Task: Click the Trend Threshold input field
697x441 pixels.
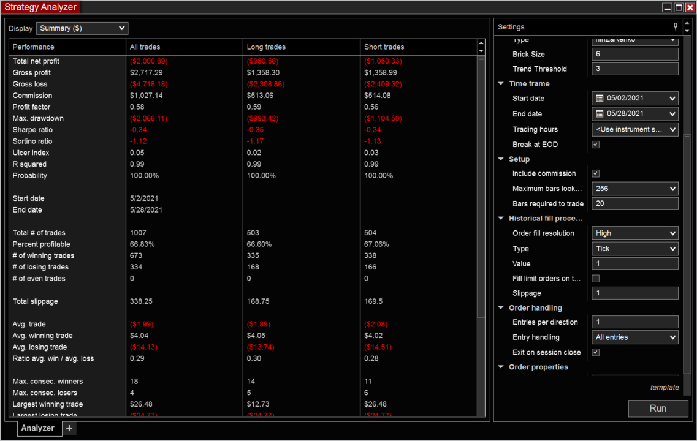Action: click(x=634, y=69)
